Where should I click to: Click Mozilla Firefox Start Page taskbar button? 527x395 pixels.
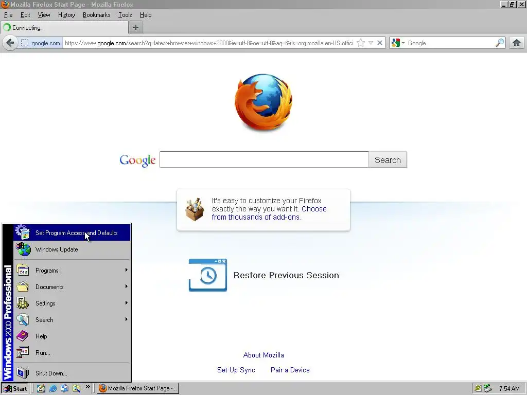[x=138, y=388]
